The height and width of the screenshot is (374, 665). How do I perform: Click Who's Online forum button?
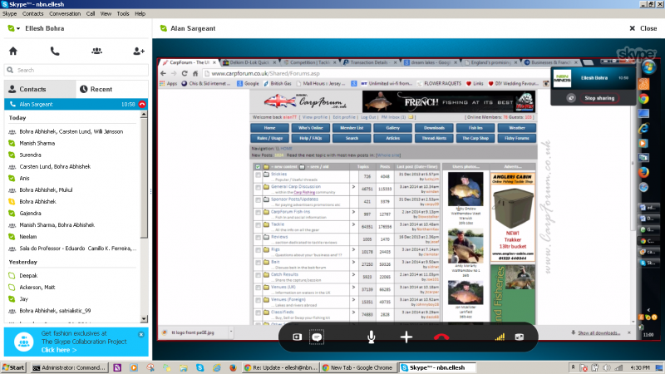pyautogui.click(x=310, y=128)
